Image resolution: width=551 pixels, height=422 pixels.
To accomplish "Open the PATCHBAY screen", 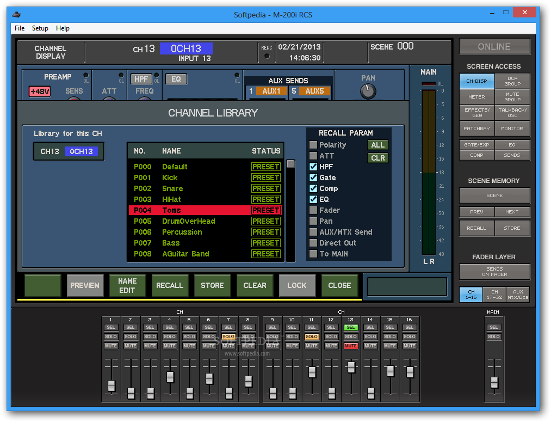I will (476, 129).
